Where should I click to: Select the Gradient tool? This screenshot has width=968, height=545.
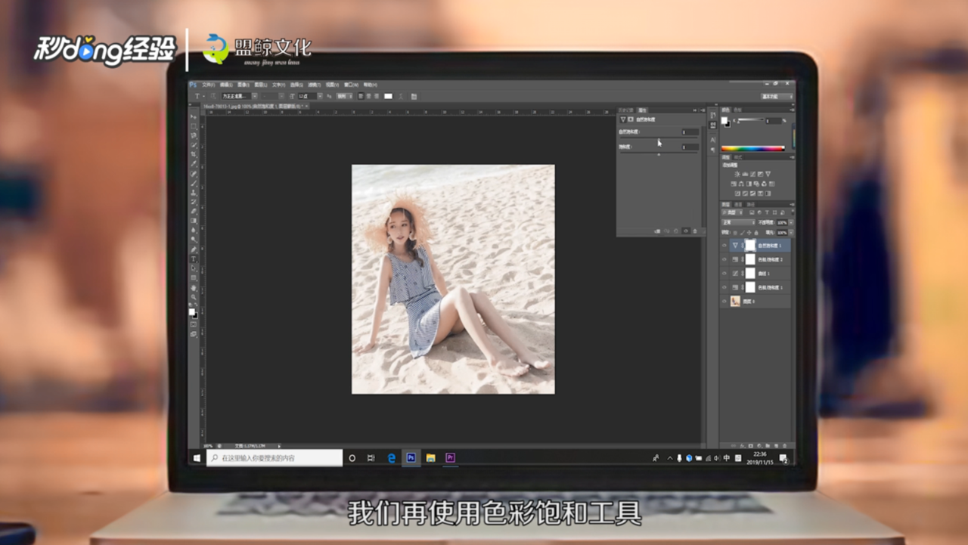click(x=194, y=220)
